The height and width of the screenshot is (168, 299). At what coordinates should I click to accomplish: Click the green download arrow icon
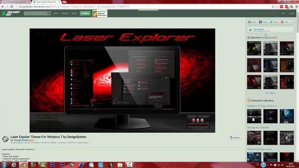click(250, 30)
